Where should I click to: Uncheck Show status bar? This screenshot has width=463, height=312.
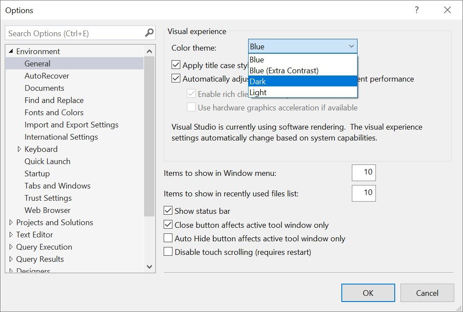pos(168,210)
